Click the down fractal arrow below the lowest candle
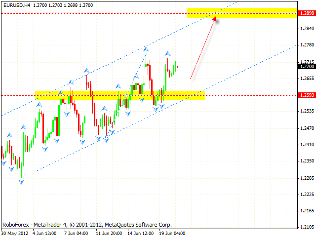The image size is (316, 237). (x=21, y=182)
